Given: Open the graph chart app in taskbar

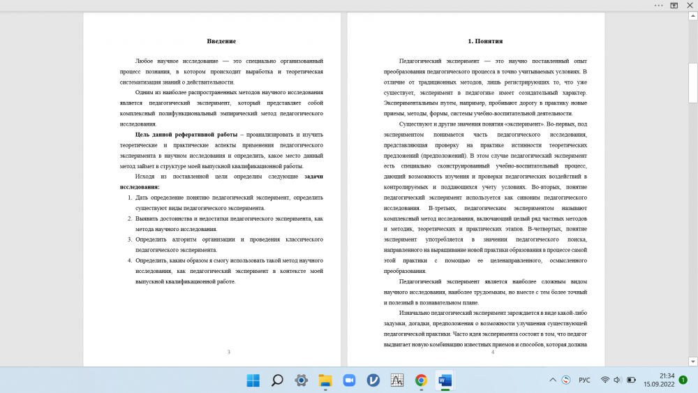Looking at the screenshot, I should coord(397,380).
